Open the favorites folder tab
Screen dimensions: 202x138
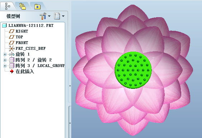tap(37, 7)
